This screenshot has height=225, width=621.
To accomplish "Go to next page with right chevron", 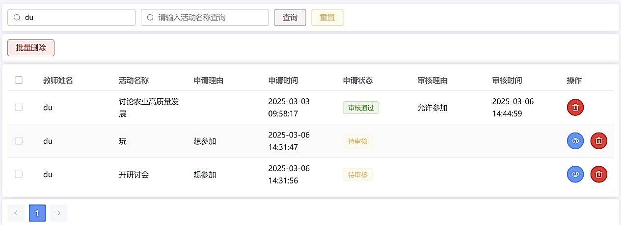I will click(58, 213).
